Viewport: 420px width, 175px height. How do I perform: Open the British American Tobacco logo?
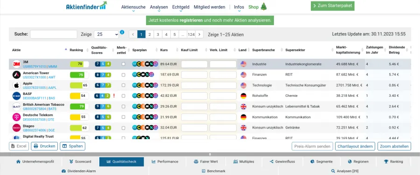(x=17, y=107)
